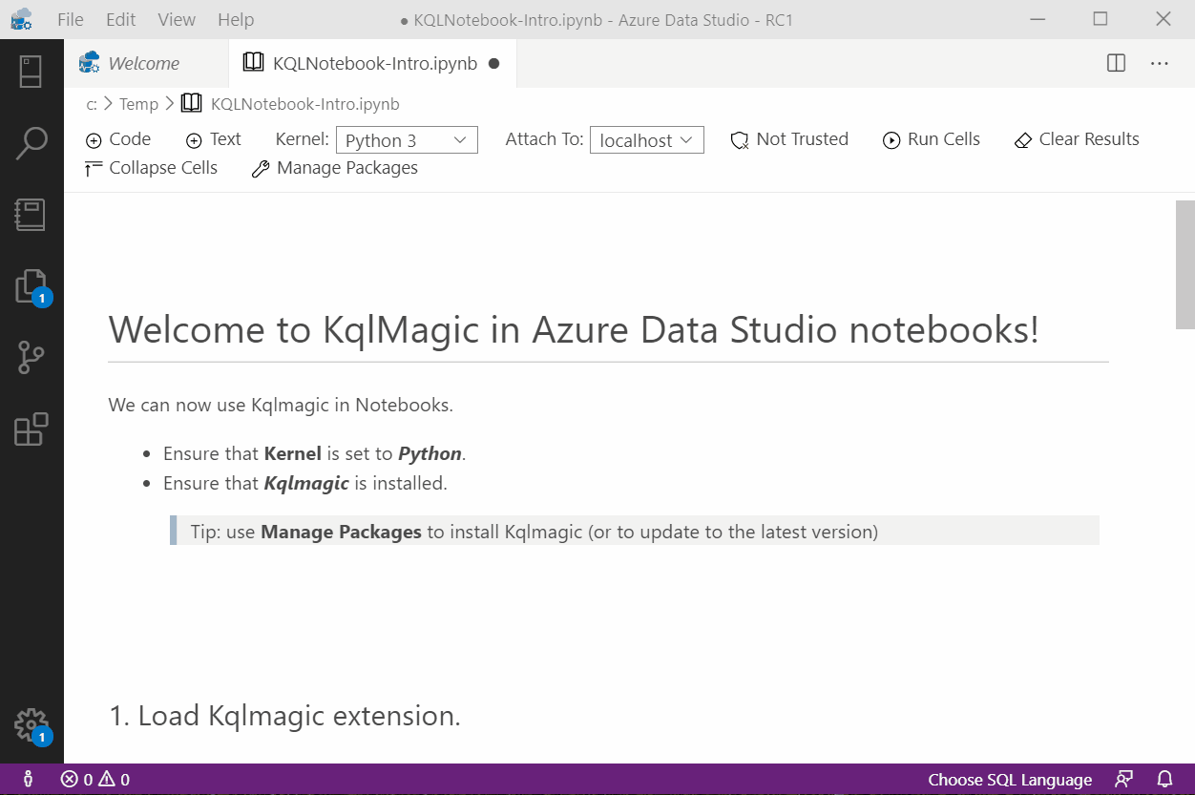Click the Manage Packages button
Screen dimensions: 1195x795
pyautogui.click(x=335, y=168)
